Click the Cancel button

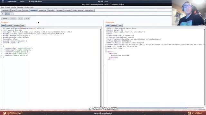tap(13, 19)
